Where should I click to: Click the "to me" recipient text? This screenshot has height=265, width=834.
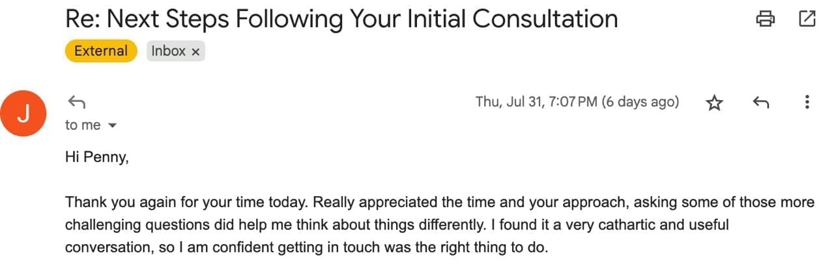tap(83, 125)
